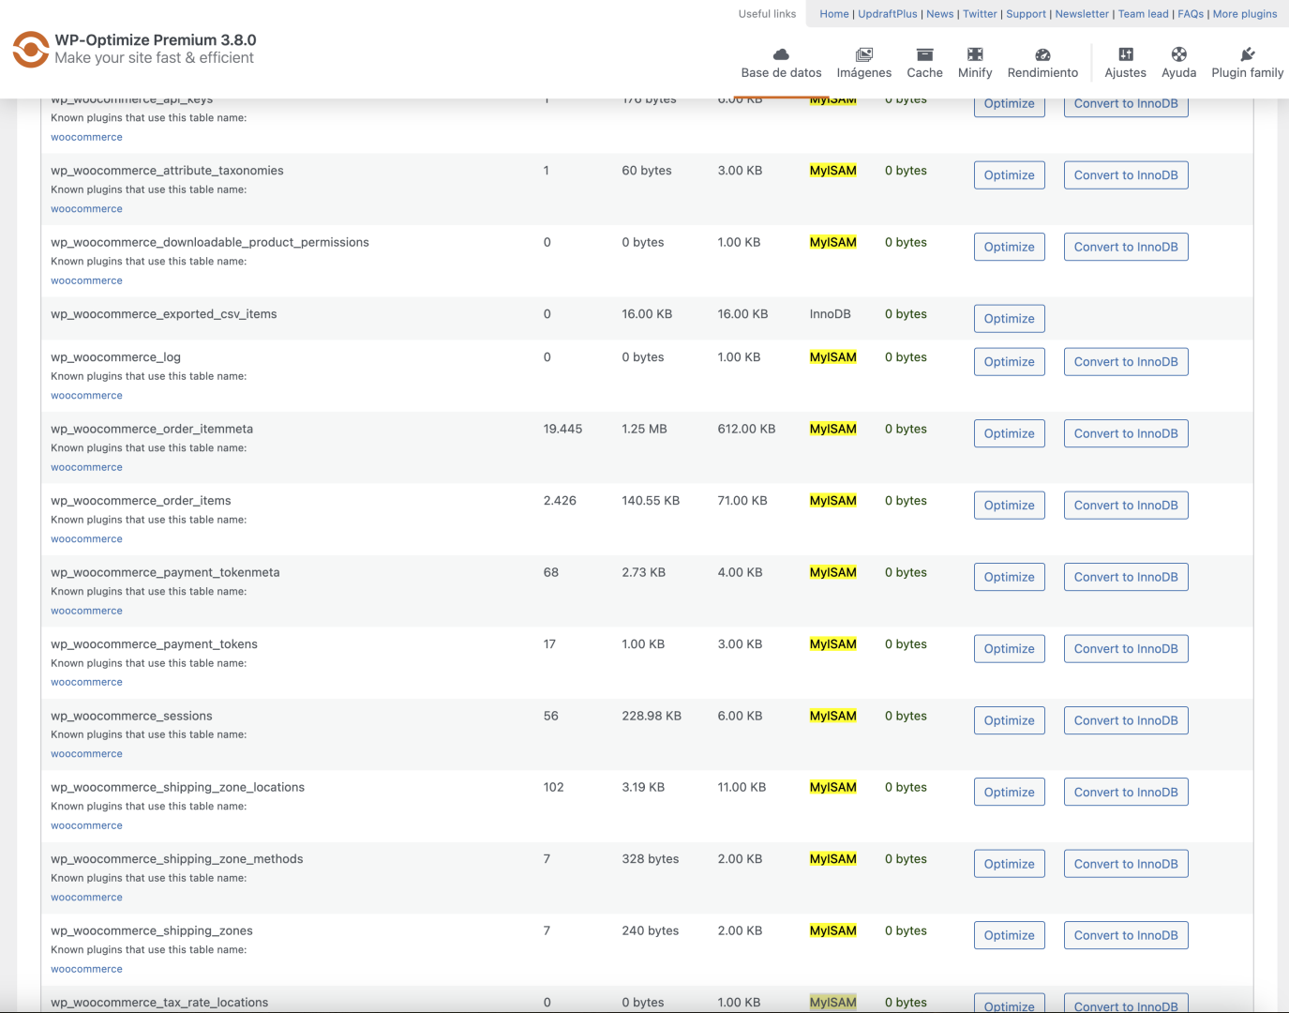Select the 140.55 KB data size value

[651, 501]
